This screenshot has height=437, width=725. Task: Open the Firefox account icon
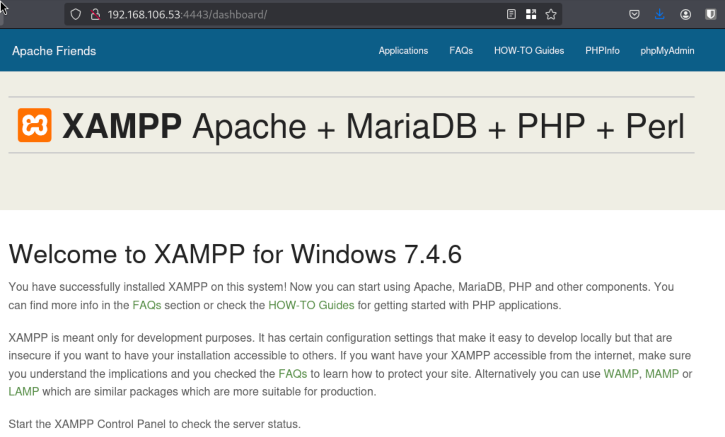tap(685, 15)
